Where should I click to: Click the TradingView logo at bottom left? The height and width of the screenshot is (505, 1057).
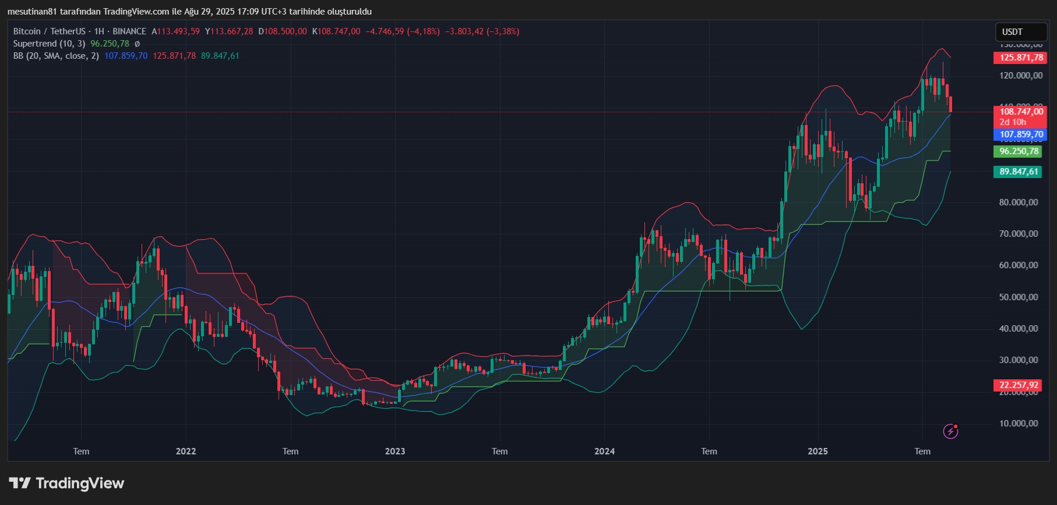(66, 483)
